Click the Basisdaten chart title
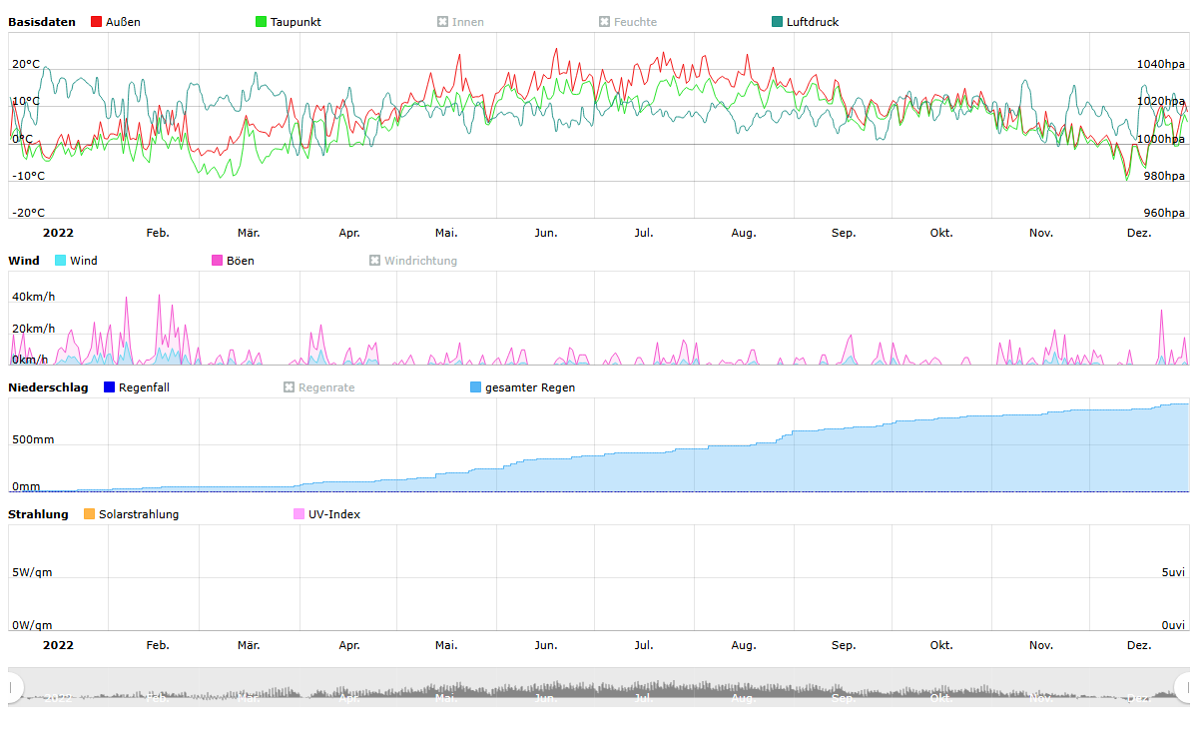Image resolution: width=1198 pixels, height=749 pixels. pyautogui.click(x=42, y=22)
